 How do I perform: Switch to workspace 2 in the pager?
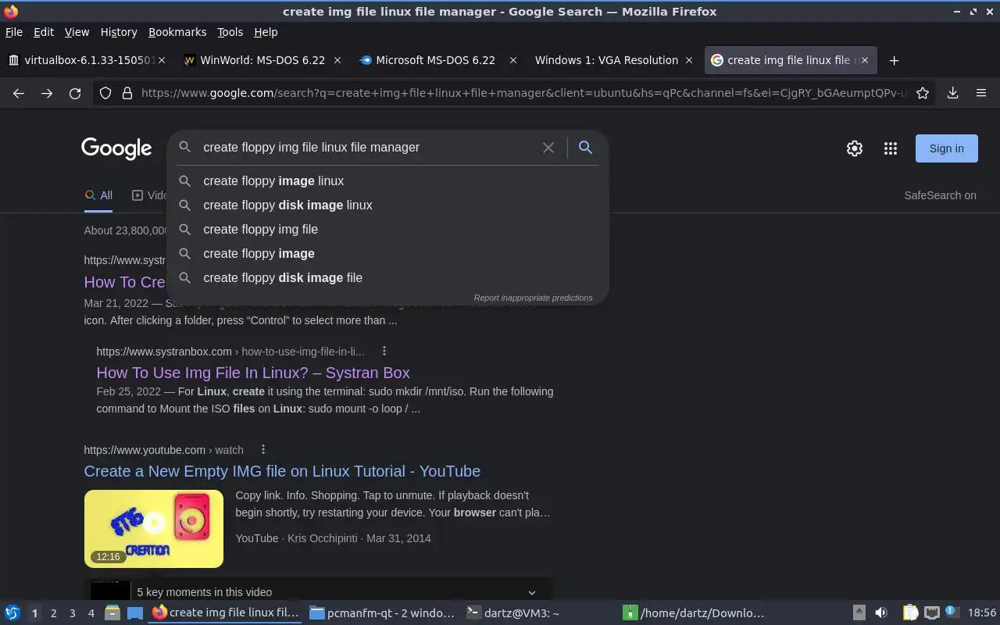pos(53,613)
